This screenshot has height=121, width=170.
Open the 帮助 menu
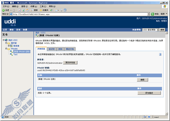pos(52,7)
